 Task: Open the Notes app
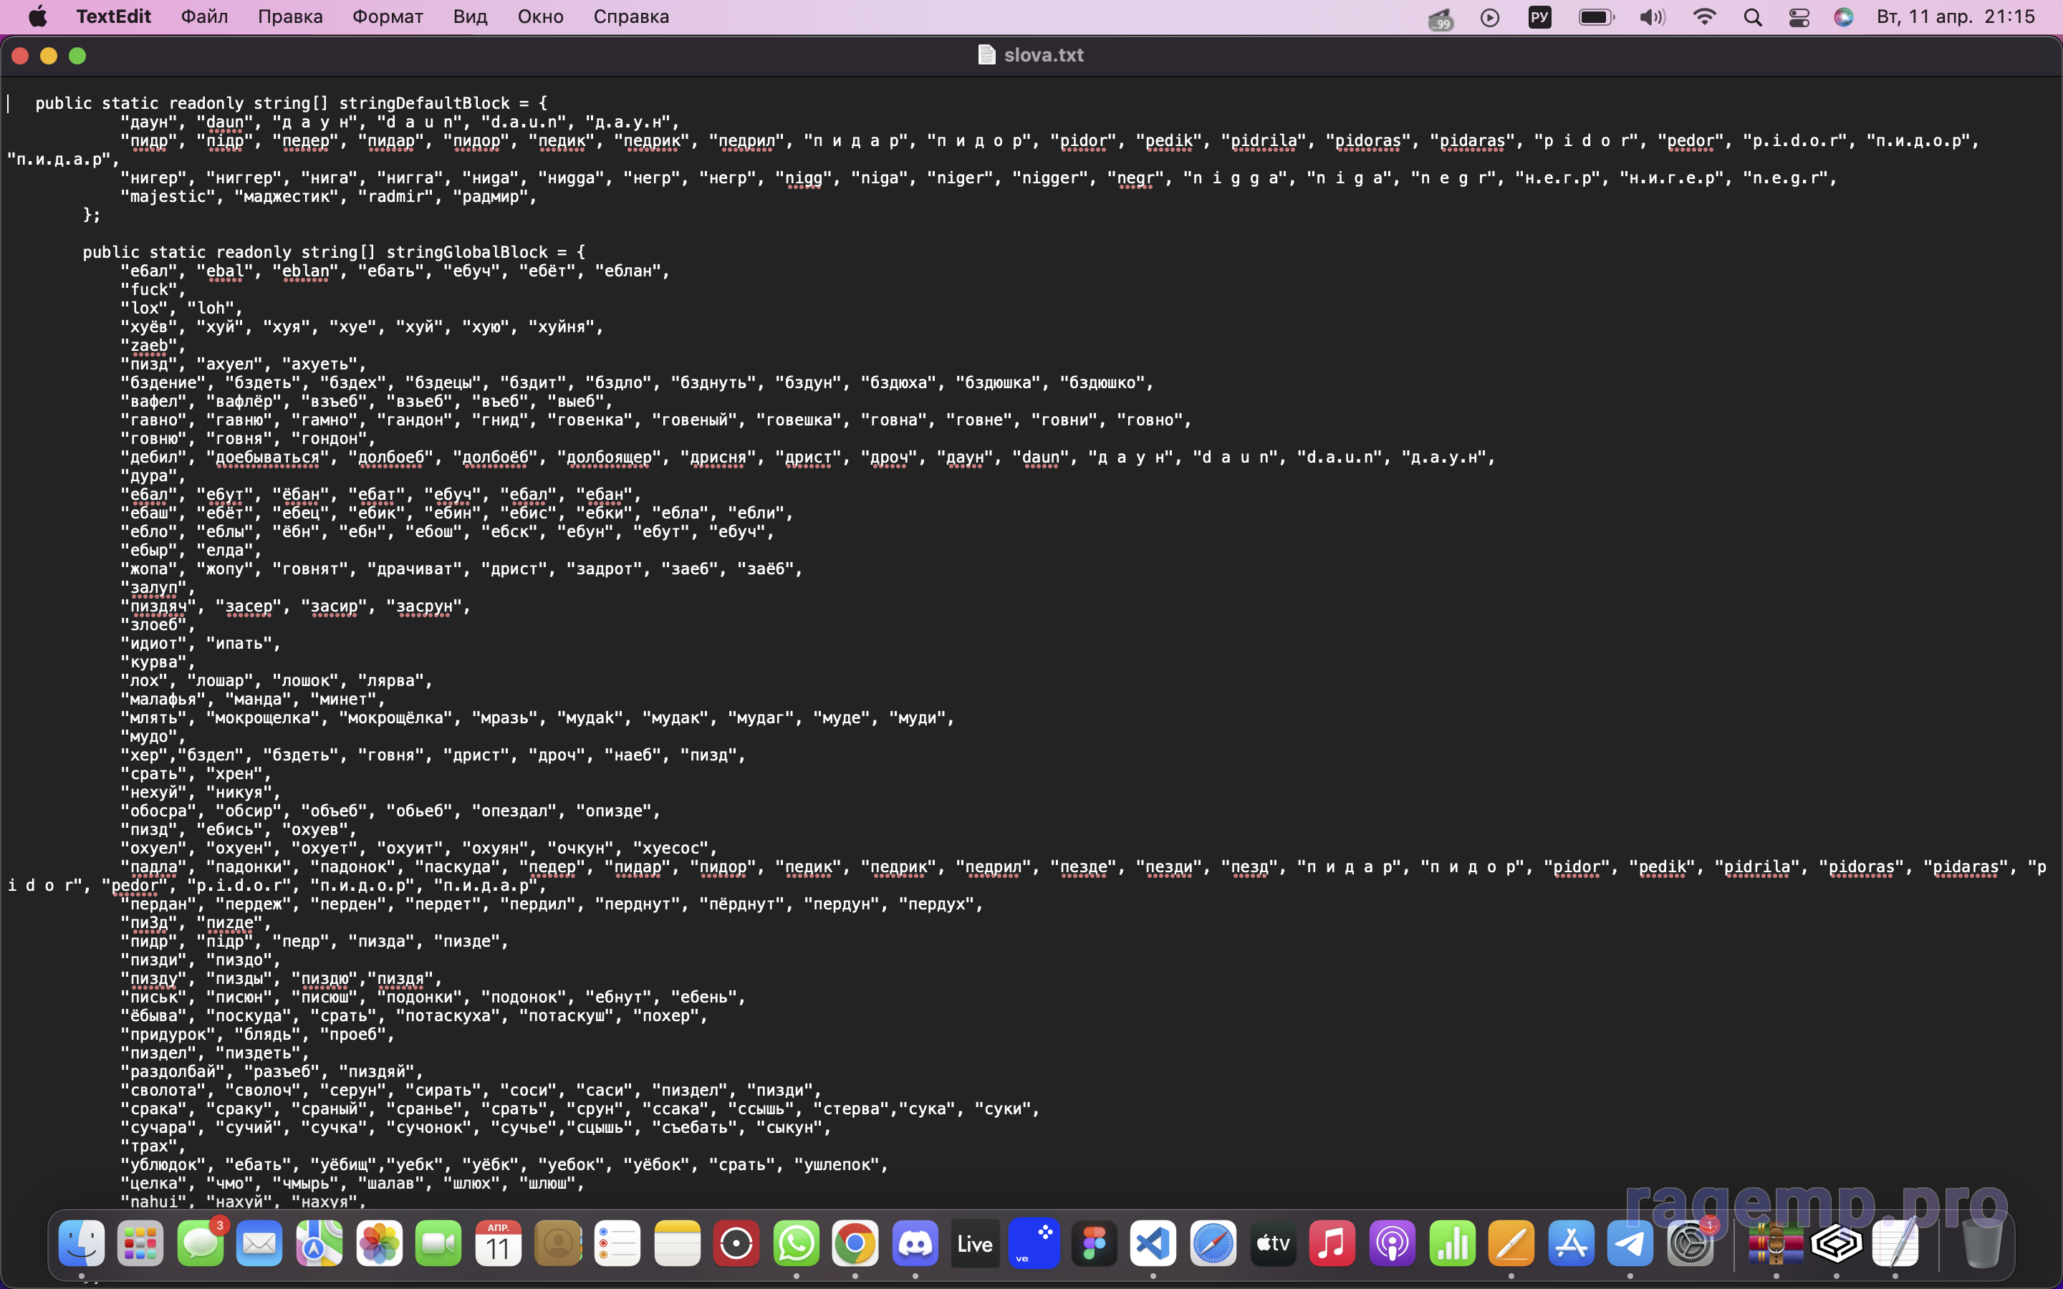pos(678,1244)
